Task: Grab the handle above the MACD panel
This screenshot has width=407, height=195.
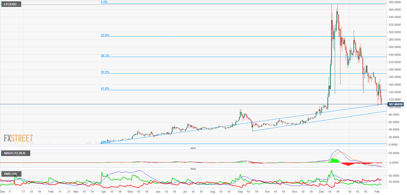Action: coord(193,148)
